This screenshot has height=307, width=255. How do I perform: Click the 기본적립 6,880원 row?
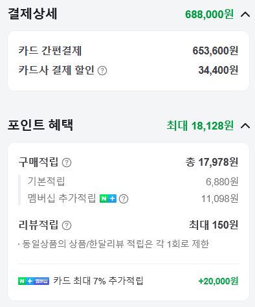(x=133, y=181)
